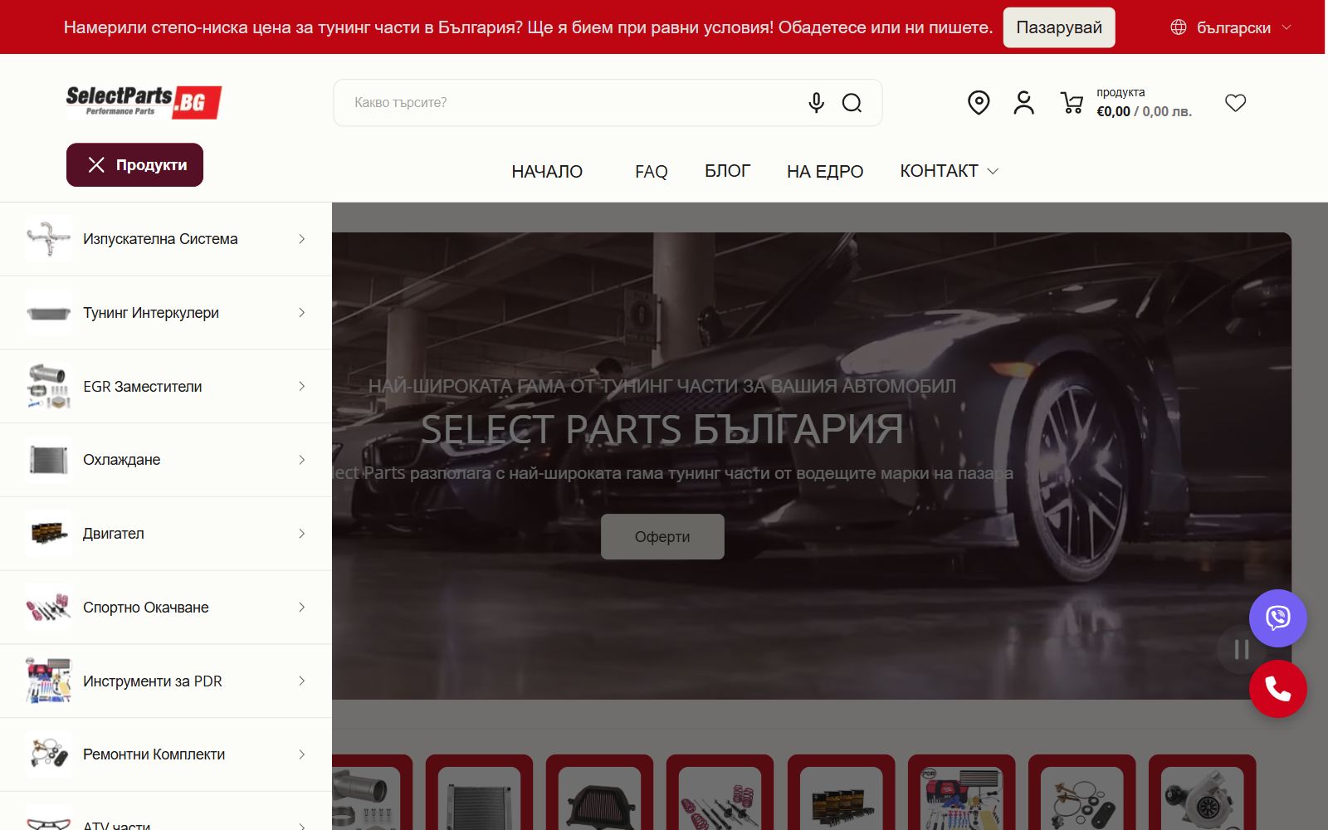The height and width of the screenshot is (830, 1328).
Task: Click the Двигател category icon
Action: pos(48,534)
